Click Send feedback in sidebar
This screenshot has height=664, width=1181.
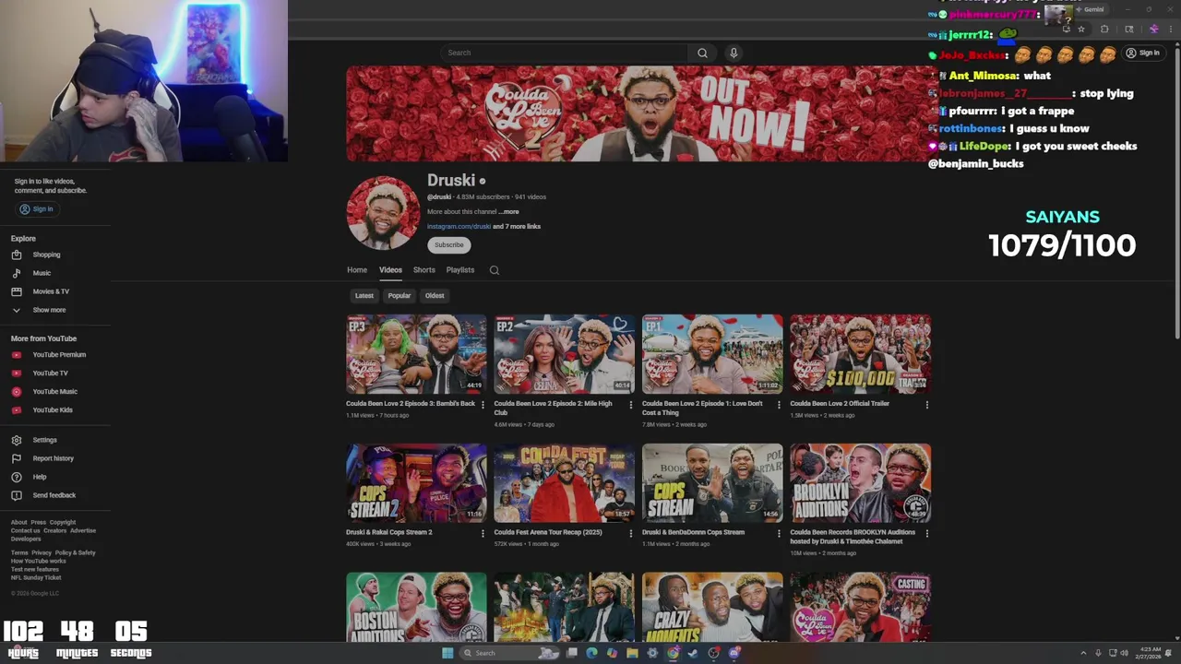[54, 495]
